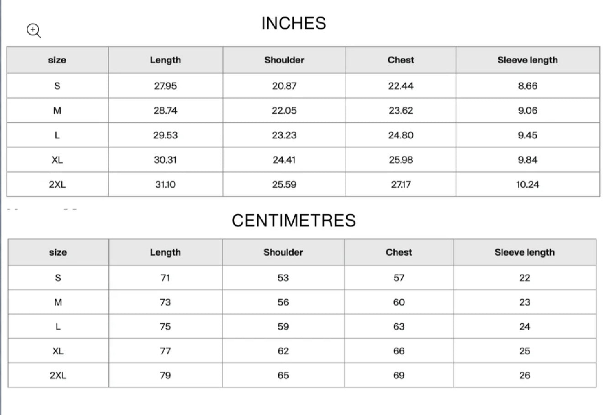The image size is (603, 415).
Task: Click the 30.31 length value for XL
Action: coord(165,160)
